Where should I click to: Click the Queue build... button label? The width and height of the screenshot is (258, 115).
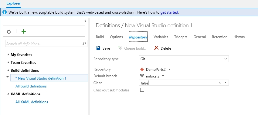pos(135,48)
